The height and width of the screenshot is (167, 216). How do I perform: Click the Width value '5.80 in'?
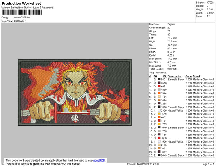[x=211, y=13]
